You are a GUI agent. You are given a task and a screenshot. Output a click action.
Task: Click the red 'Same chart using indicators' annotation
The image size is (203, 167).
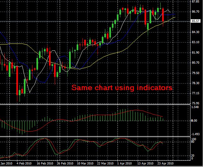(122, 88)
